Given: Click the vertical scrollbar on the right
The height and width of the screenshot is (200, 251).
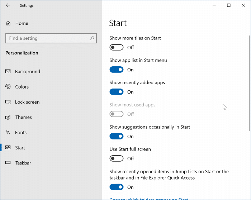Looking at the screenshot, I should (250, 83).
